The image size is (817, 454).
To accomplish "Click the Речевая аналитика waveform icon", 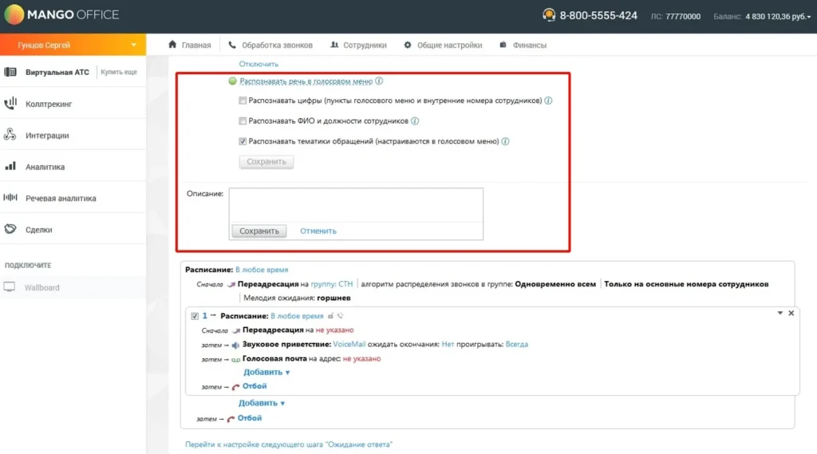I will [10, 198].
